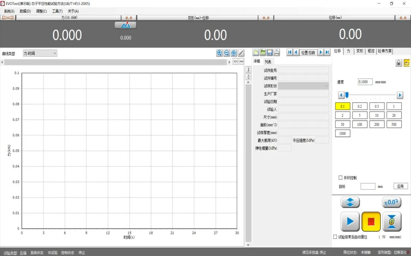Viewport: 411px width, 256px height.
Task: Expand the 试样形状 dropdown
Action: (x=303, y=86)
